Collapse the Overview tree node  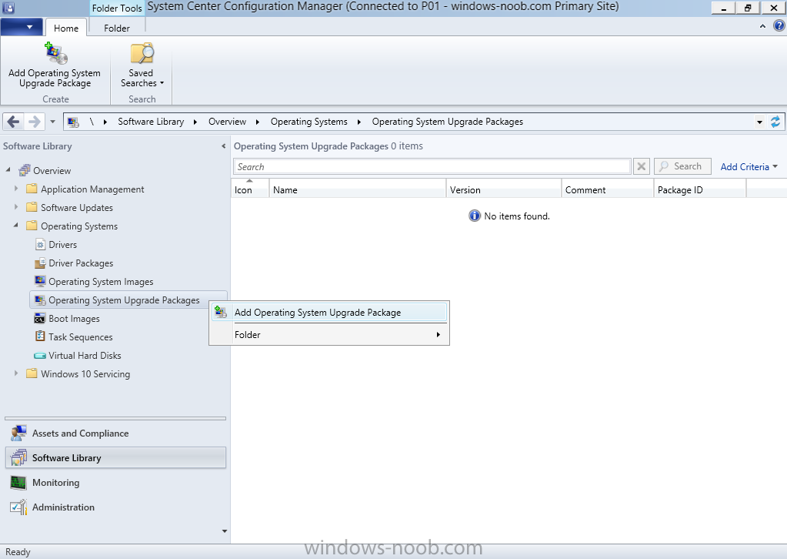pyautogui.click(x=8, y=169)
